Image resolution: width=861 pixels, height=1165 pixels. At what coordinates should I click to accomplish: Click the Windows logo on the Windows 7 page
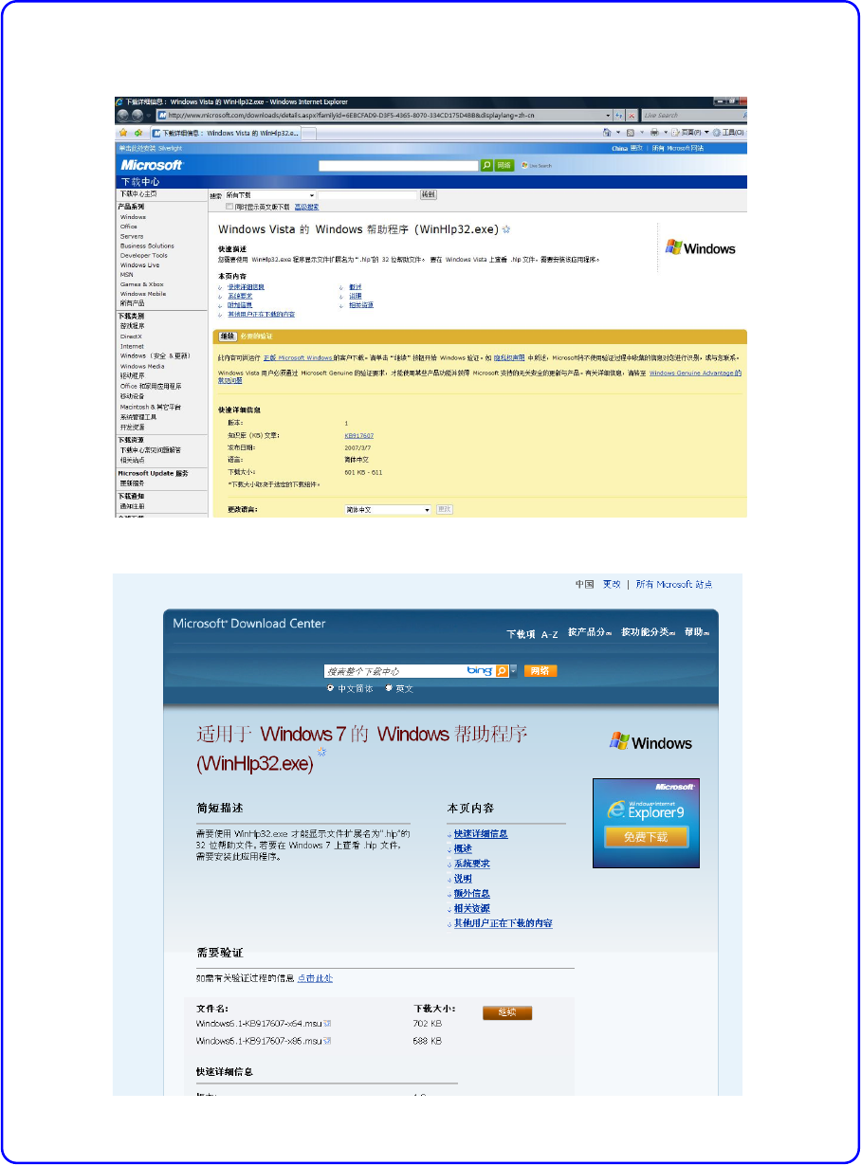[650, 742]
